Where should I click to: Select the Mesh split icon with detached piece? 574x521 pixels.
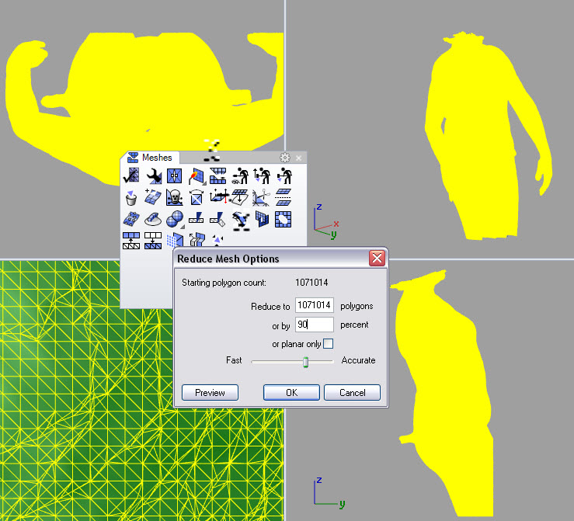(x=218, y=219)
